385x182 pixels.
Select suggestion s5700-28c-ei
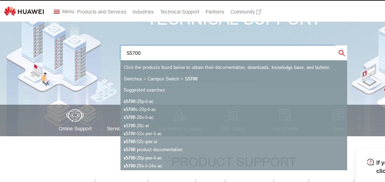click(136, 125)
